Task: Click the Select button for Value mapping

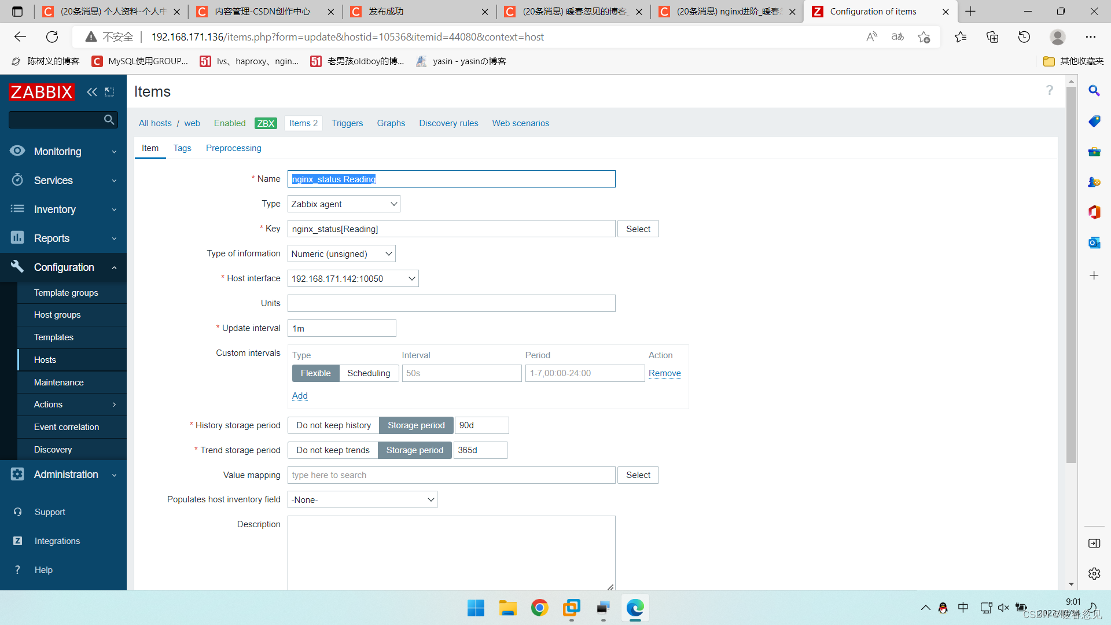Action: click(x=638, y=475)
